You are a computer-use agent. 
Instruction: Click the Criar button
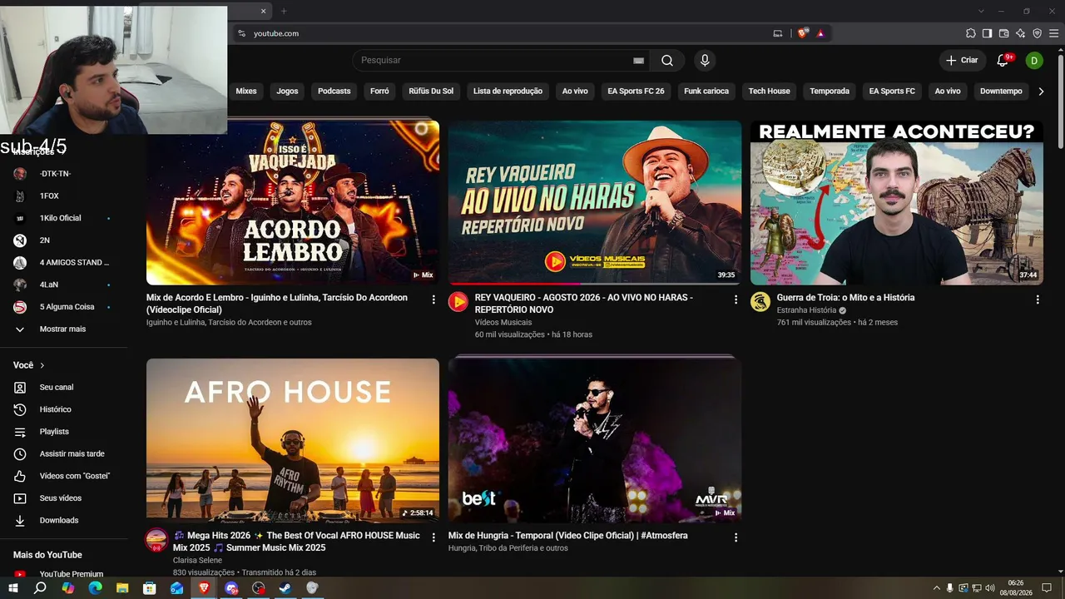coord(963,60)
